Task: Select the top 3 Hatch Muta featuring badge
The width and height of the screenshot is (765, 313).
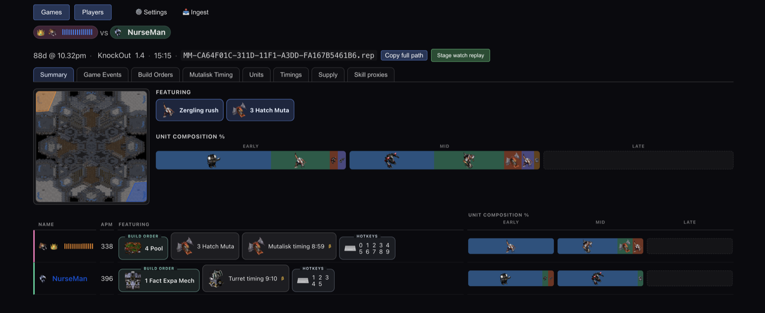Action: 260,110
